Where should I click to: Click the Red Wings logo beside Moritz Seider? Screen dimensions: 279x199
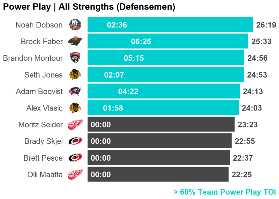75,125
